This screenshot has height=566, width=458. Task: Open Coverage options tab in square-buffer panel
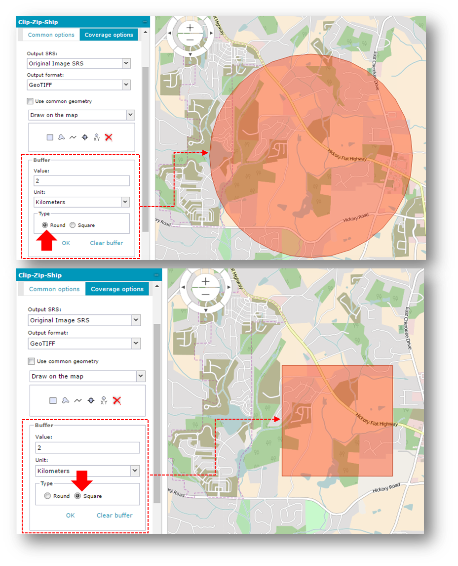point(117,289)
